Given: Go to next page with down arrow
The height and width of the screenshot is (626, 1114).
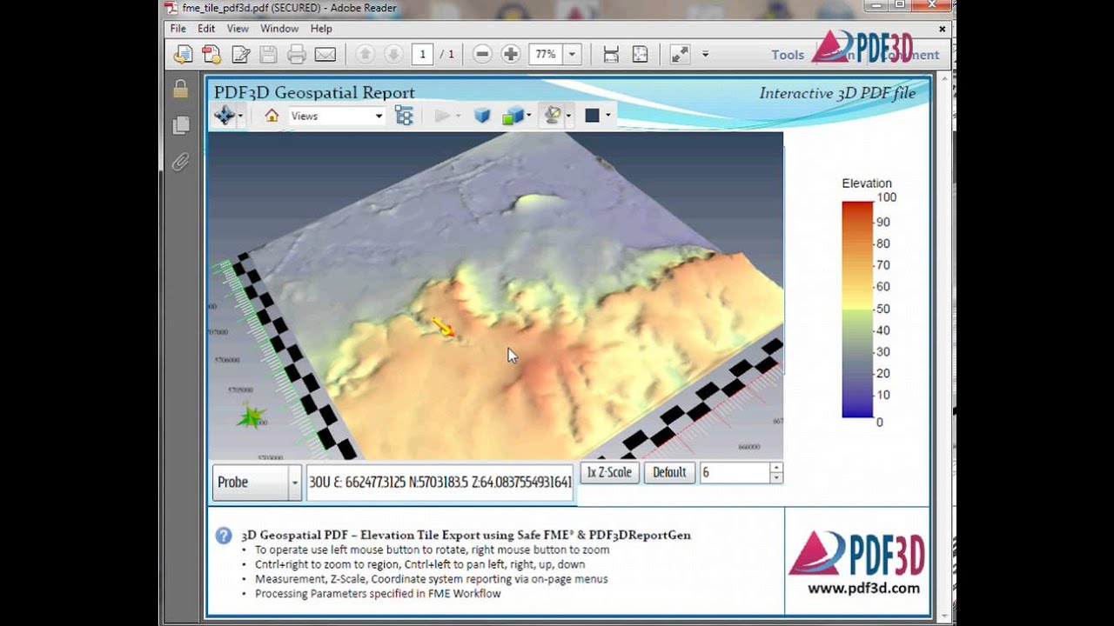Looking at the screenshot, I should pyautogui.click(x=393, y=55).
